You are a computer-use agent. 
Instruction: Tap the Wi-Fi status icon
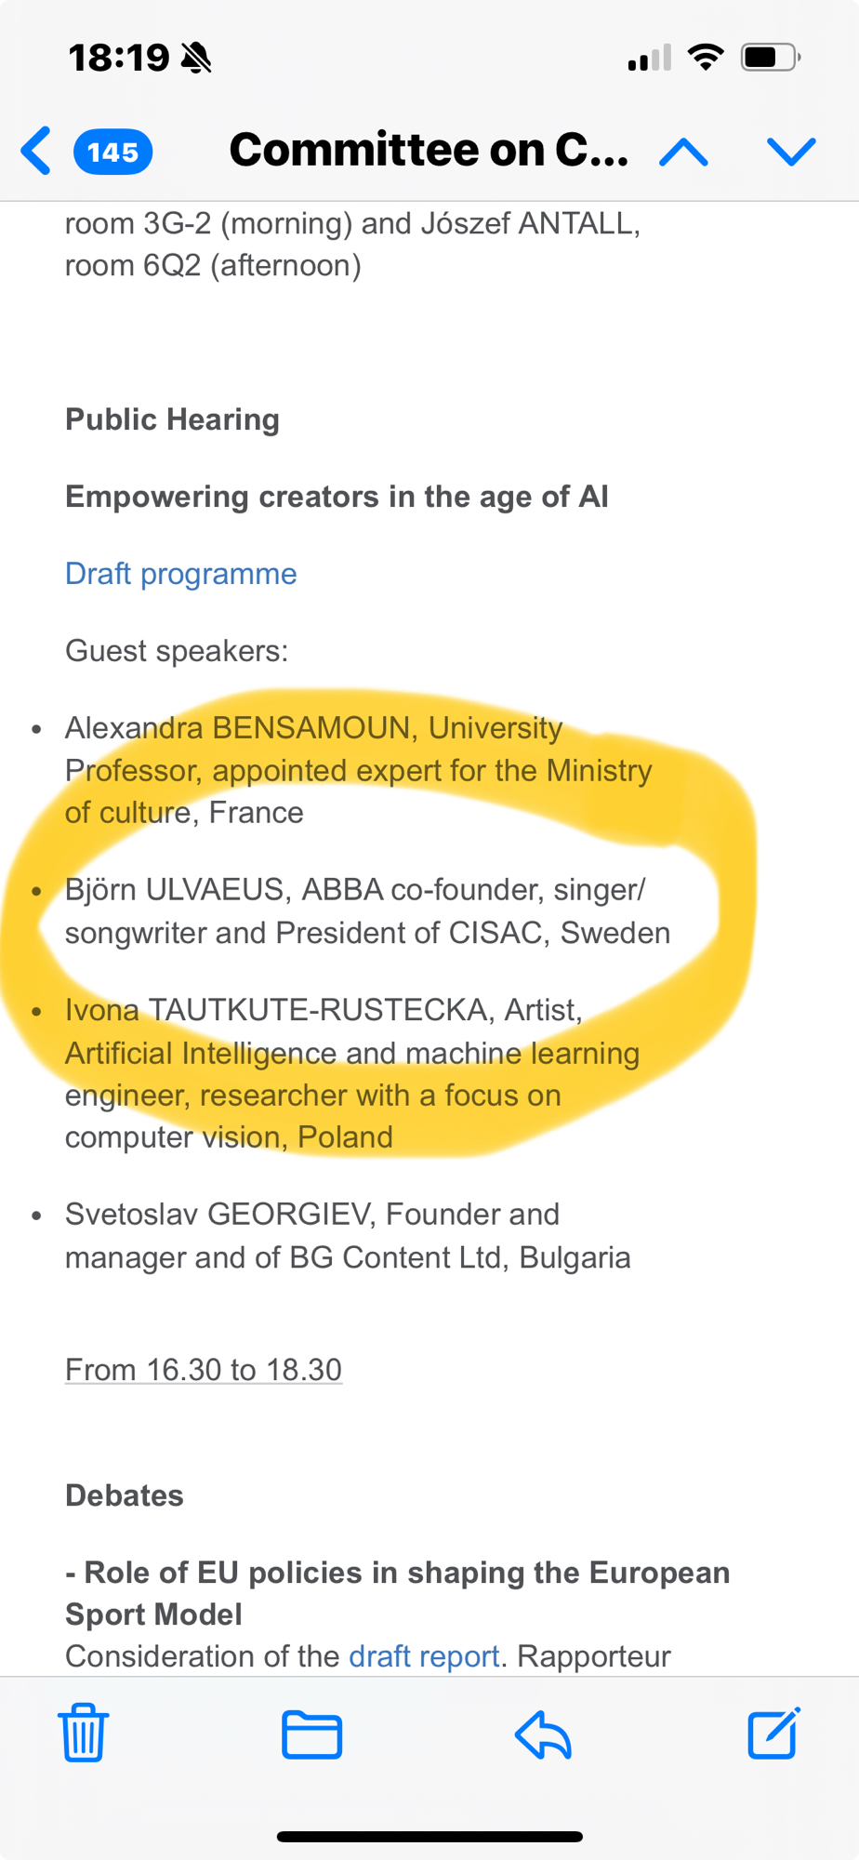point(706,58)
